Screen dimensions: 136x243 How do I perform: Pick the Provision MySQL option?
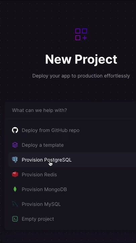(x=41, y=204)
